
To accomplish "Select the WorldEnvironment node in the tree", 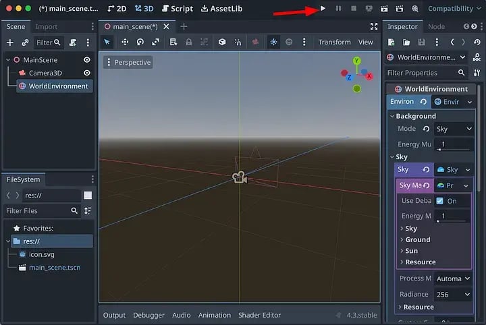I will (55, 86).
